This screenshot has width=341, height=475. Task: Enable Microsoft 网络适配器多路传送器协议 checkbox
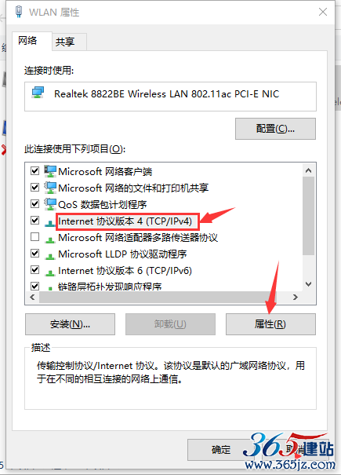(x=34, y=236)
